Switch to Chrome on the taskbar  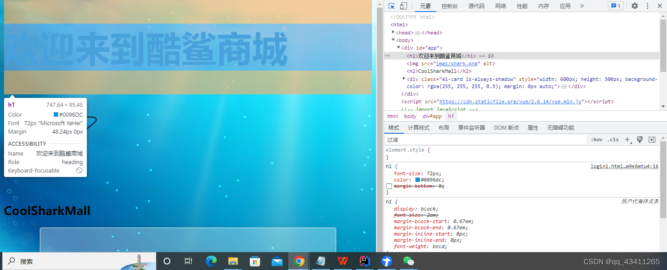pyautogui.click(x=299, y=261)
